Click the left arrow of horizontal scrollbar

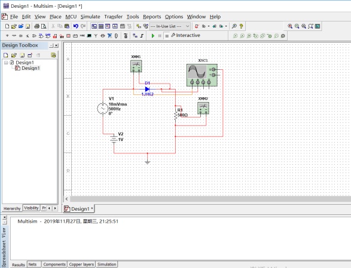click(x=67, y=199)
